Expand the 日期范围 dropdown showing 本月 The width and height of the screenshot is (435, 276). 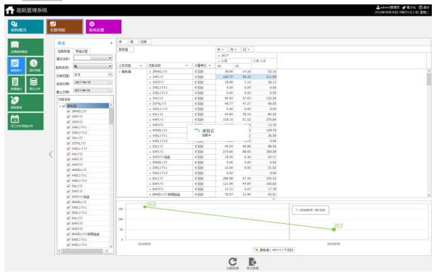pos(92,74)
